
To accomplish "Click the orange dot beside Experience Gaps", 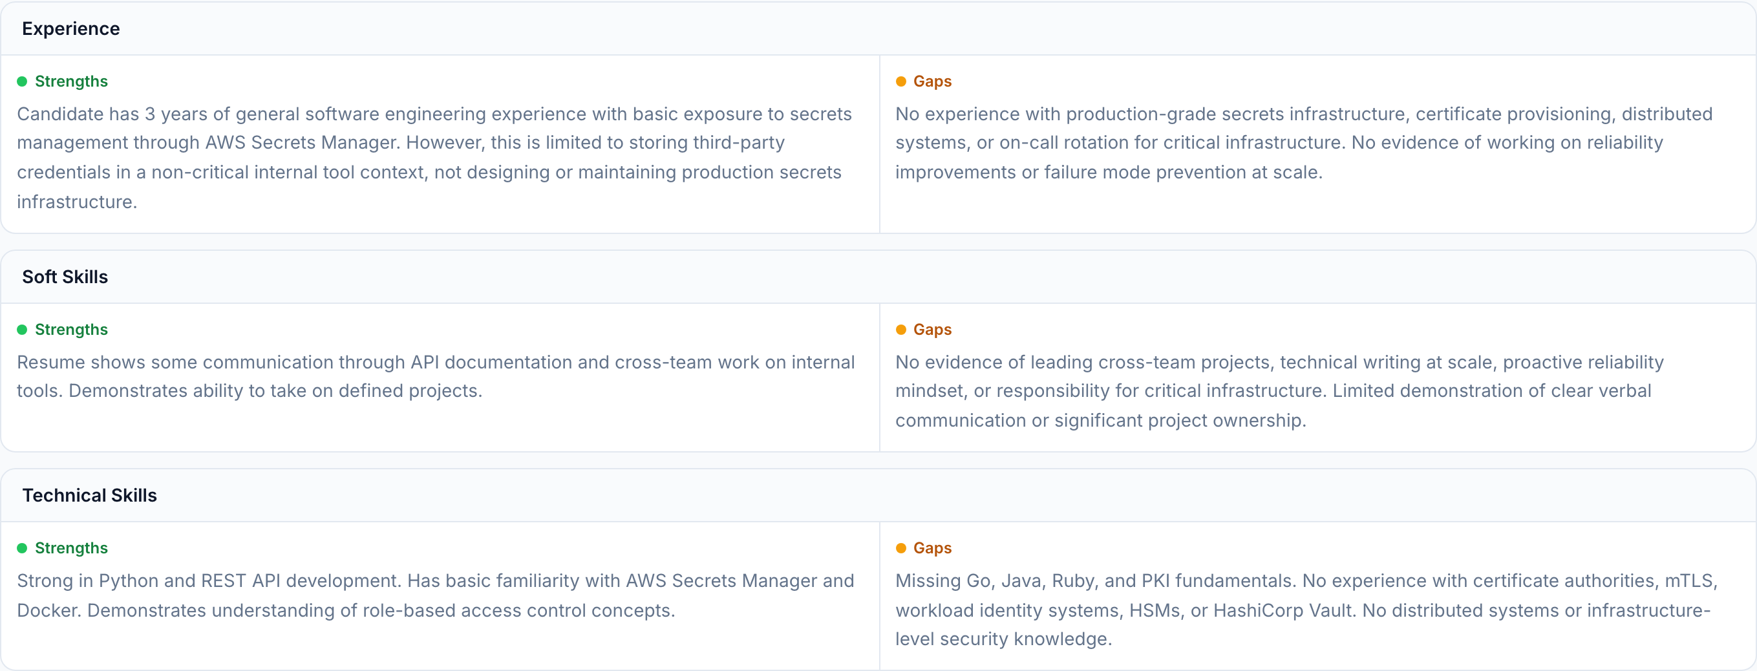I will (900, 81).
